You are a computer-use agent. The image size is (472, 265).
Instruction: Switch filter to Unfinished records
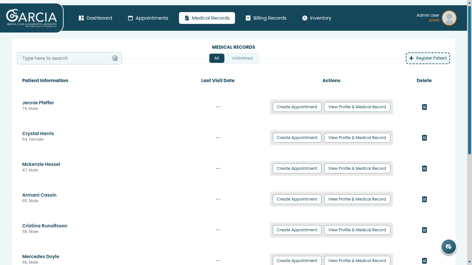click(242, 58)
